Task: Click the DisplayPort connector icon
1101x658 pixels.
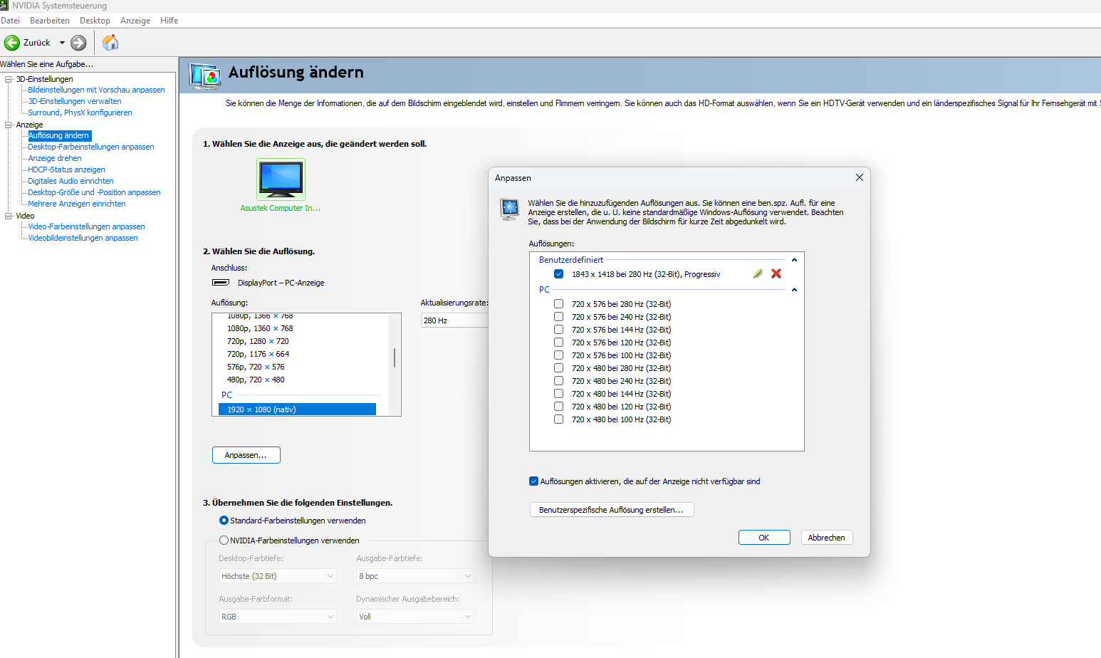Action: [221, 283]
